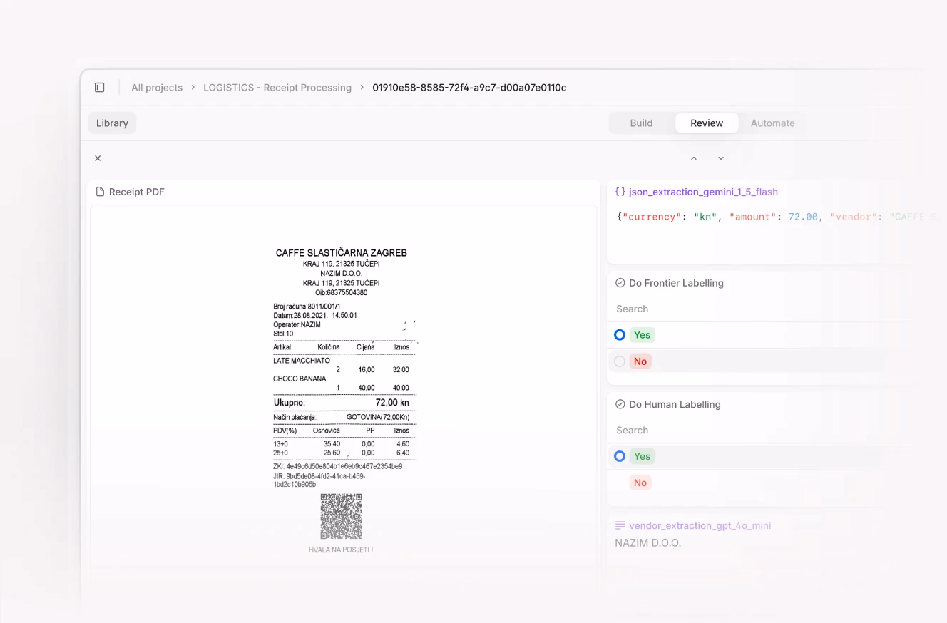The height and width of the screenshot is (623, 947).
Task: Click the NAZIM D.O.O. extracted vendor value
Action: click(x=648, y=543)
